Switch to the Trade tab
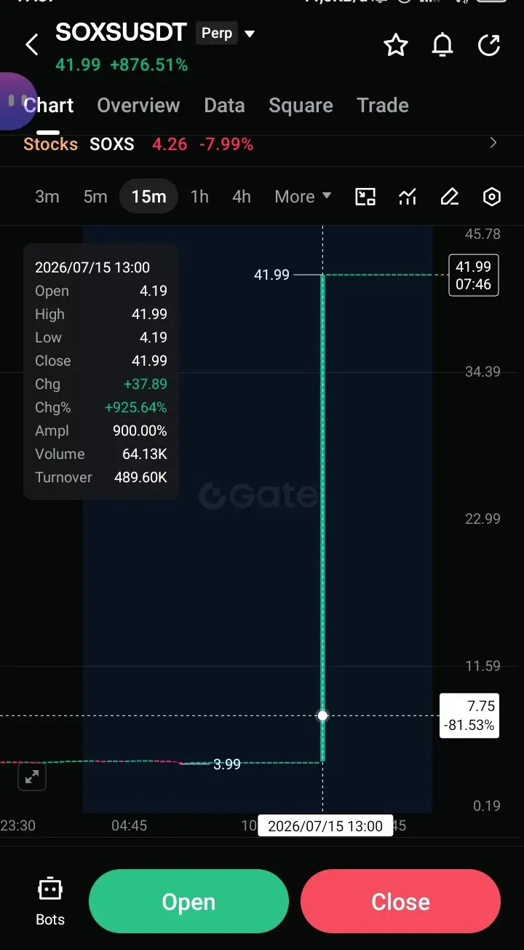The image size is (524, 950). 383,106
